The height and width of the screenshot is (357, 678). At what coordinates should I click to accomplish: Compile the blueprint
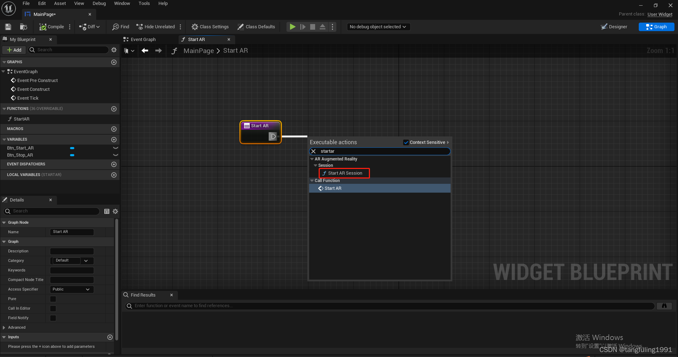pyautogui.click(x=52, y=27)
